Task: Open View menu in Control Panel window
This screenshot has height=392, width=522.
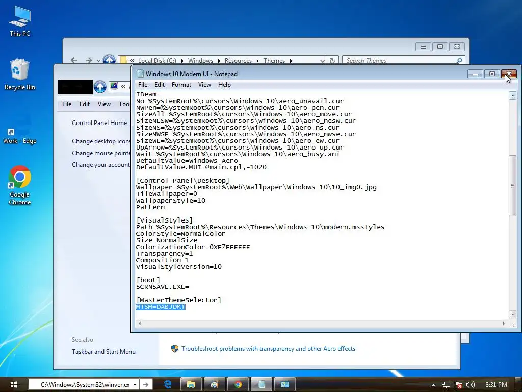Action: coord(104,104)
